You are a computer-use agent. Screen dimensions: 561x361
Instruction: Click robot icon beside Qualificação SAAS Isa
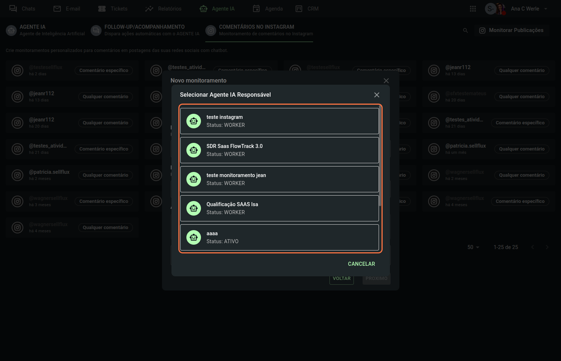pos(194,208)
